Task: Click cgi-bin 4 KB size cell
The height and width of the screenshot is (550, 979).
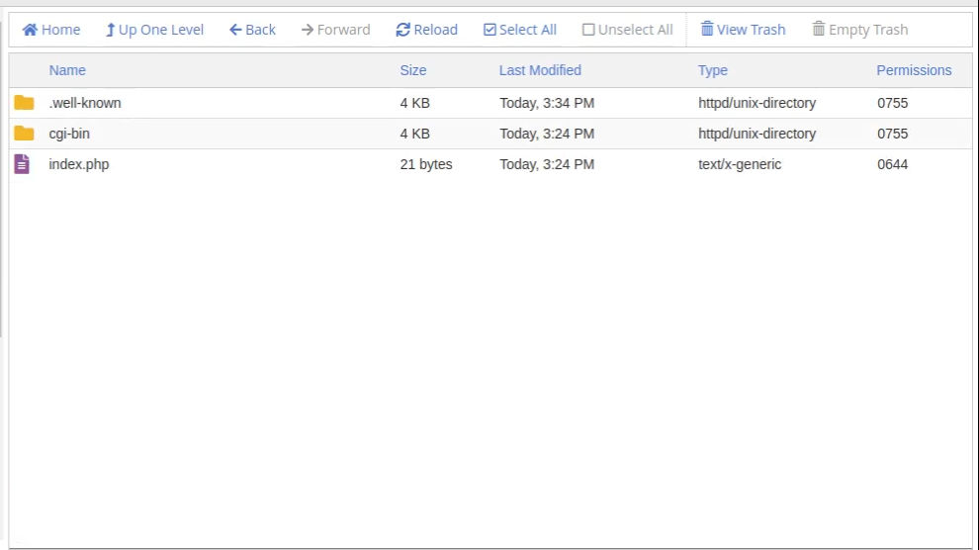Action: [414, 134]
